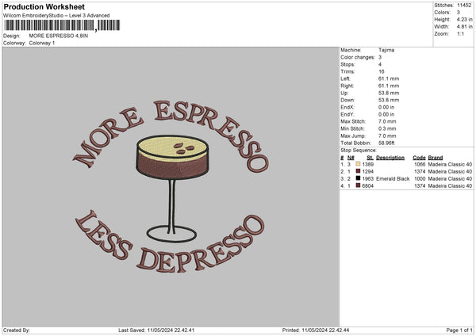The height and width of the screenshot is (336, 476).
Task: Click 'Emerald Black' description in stop 3
Action: pos(393,178)
